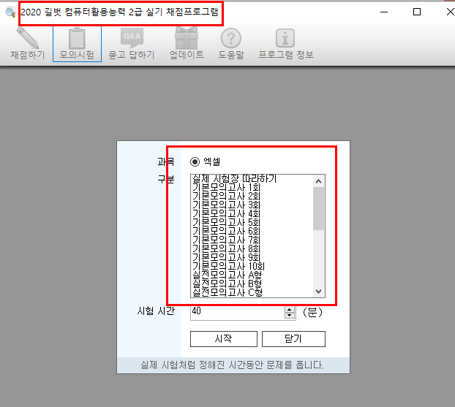Click the list scrollbar down arrow

pos(319,291)
